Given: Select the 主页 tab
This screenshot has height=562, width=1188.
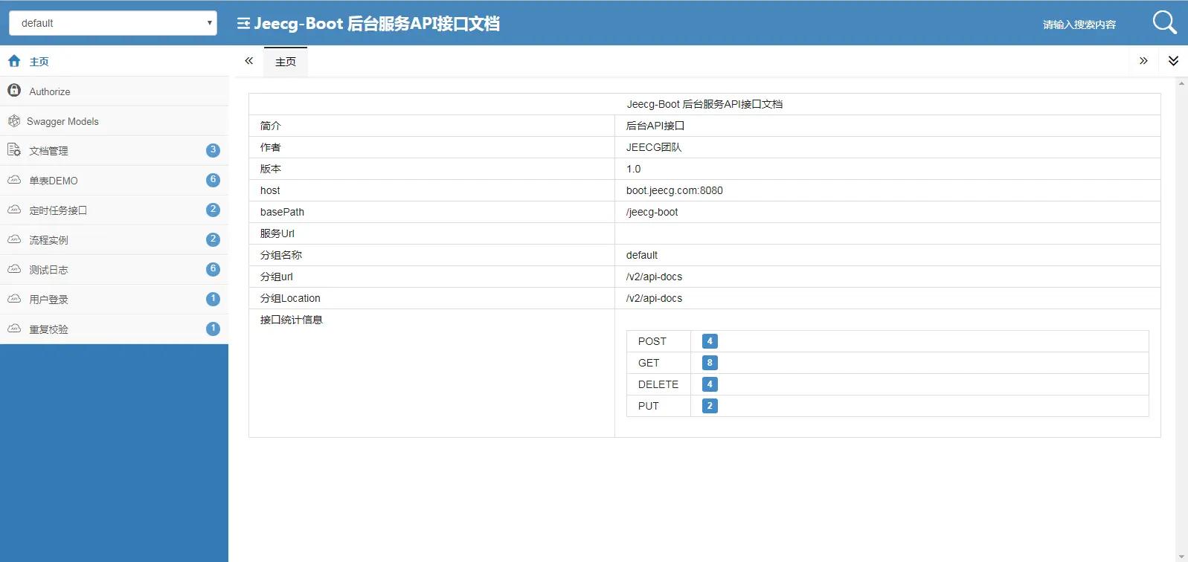Looking at the screenshot, I should pyautogui.click(x=286, y=62).
